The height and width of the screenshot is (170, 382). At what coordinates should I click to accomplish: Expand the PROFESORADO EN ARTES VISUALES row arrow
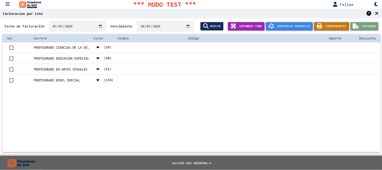(x=98, y=69)
